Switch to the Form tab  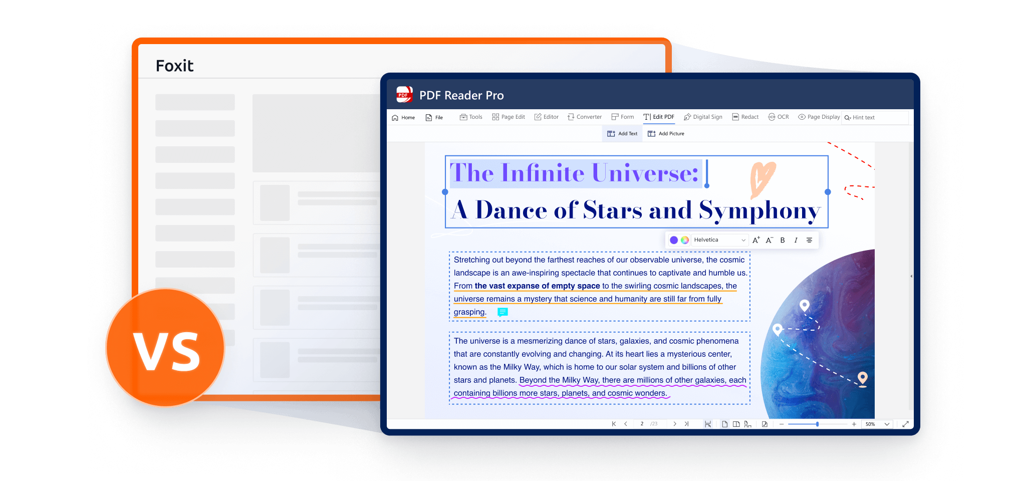click(x=623, y=117)
